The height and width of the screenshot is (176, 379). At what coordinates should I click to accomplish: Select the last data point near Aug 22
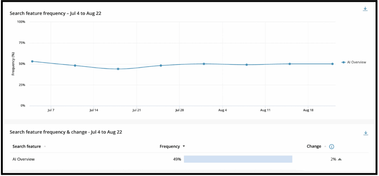tap(332, 64)
